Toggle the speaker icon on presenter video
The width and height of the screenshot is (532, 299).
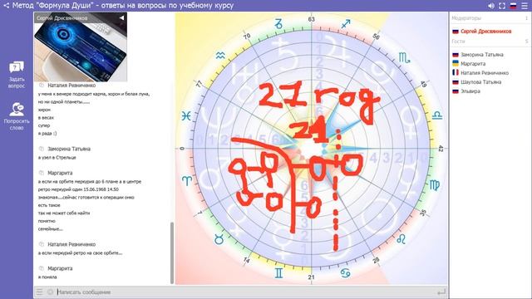pos(122,17)
